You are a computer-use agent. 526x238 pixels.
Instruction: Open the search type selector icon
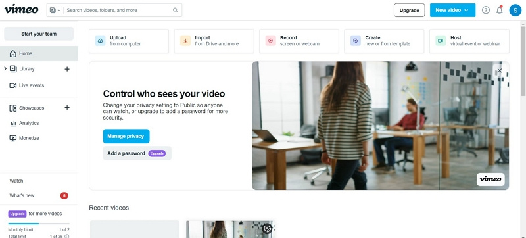click(x=55, y=10)
